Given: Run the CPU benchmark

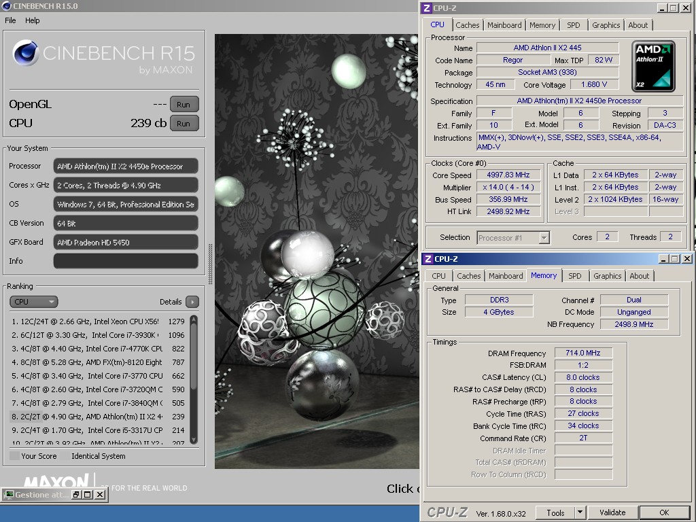Looking at the screenshot, I should 184,124.
